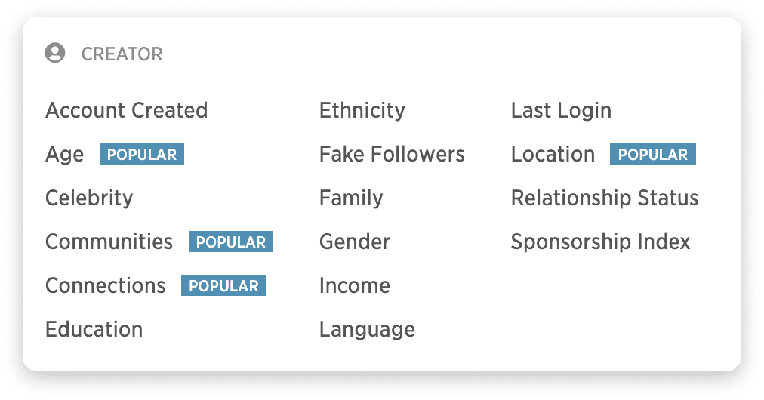Select the Account Created filter
Viewport: 764px width, 400px height.
(x=127, y=110)
